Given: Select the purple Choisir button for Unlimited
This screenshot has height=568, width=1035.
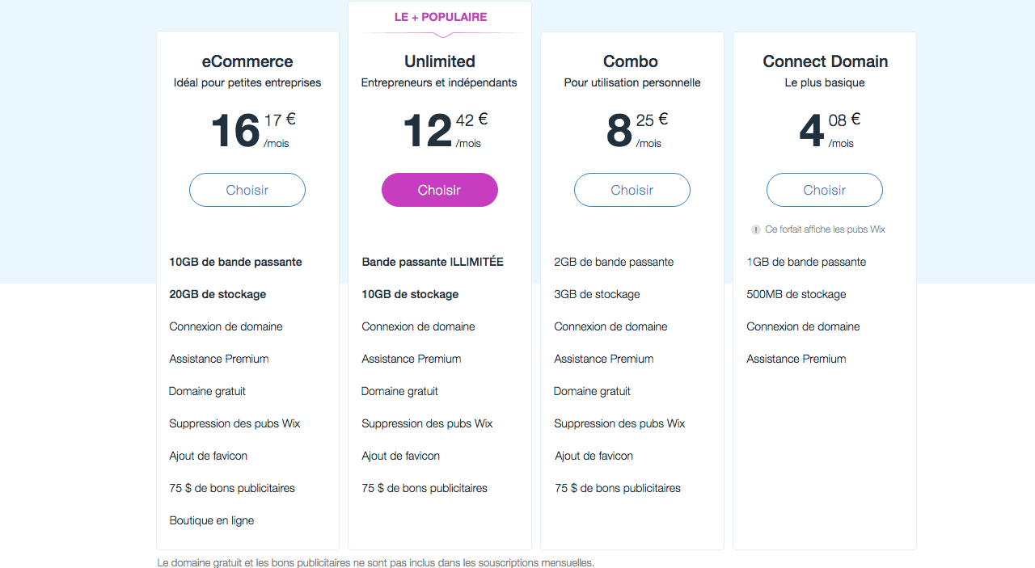Looking at the screenshot, I should (440, 190).
